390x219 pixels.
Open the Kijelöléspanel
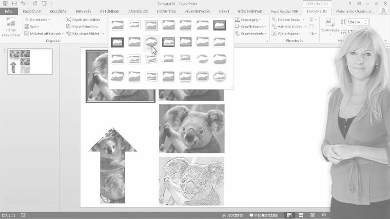pyautogui.click(x=286, y=34)
